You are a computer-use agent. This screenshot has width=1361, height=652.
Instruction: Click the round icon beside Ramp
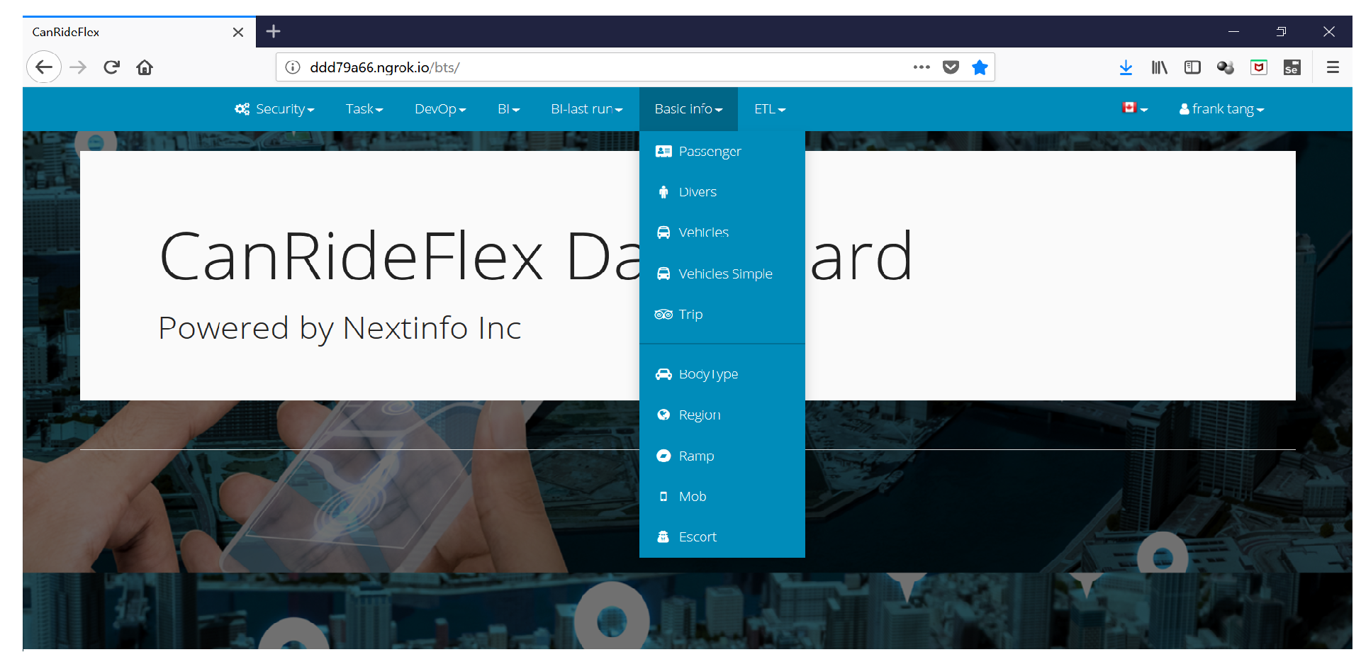663,456
